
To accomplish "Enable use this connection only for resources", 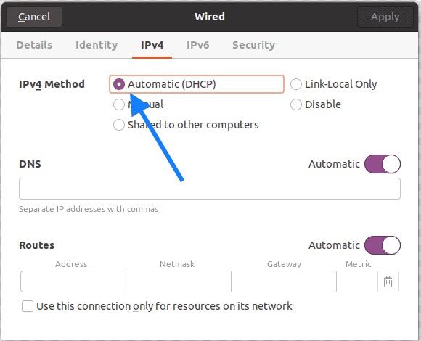I will (28, 306).
